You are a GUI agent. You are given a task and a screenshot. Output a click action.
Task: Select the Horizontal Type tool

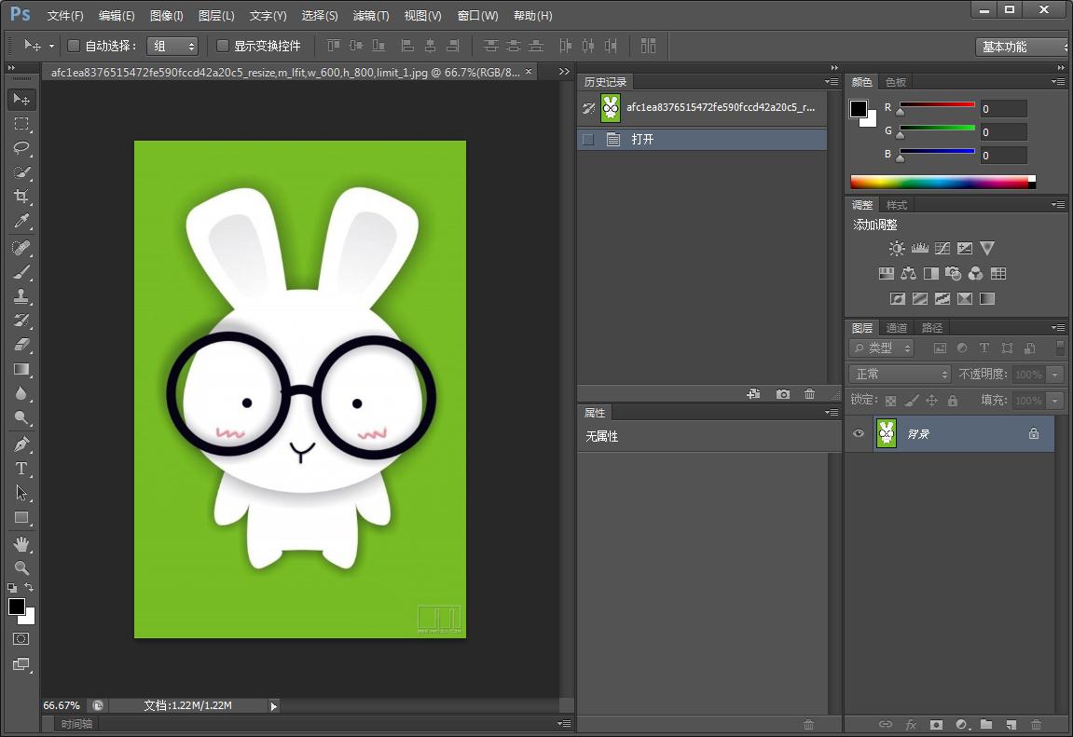21,469
